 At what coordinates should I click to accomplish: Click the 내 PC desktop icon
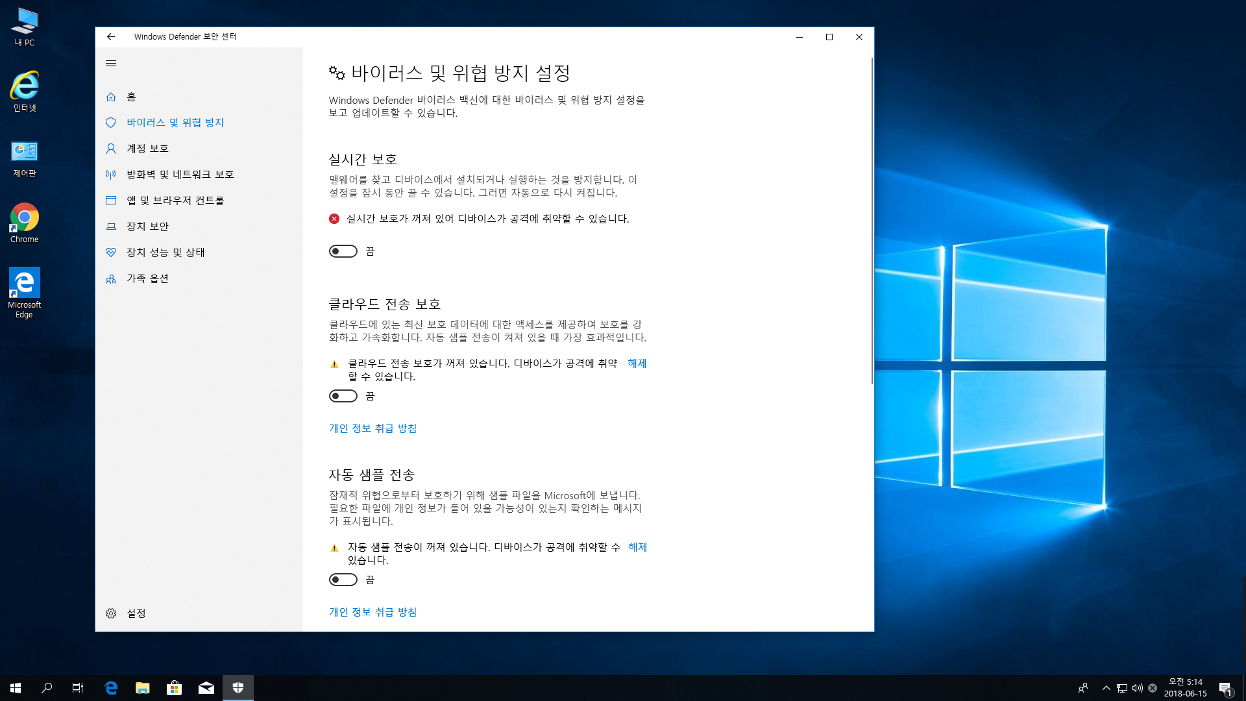[25, 27]
